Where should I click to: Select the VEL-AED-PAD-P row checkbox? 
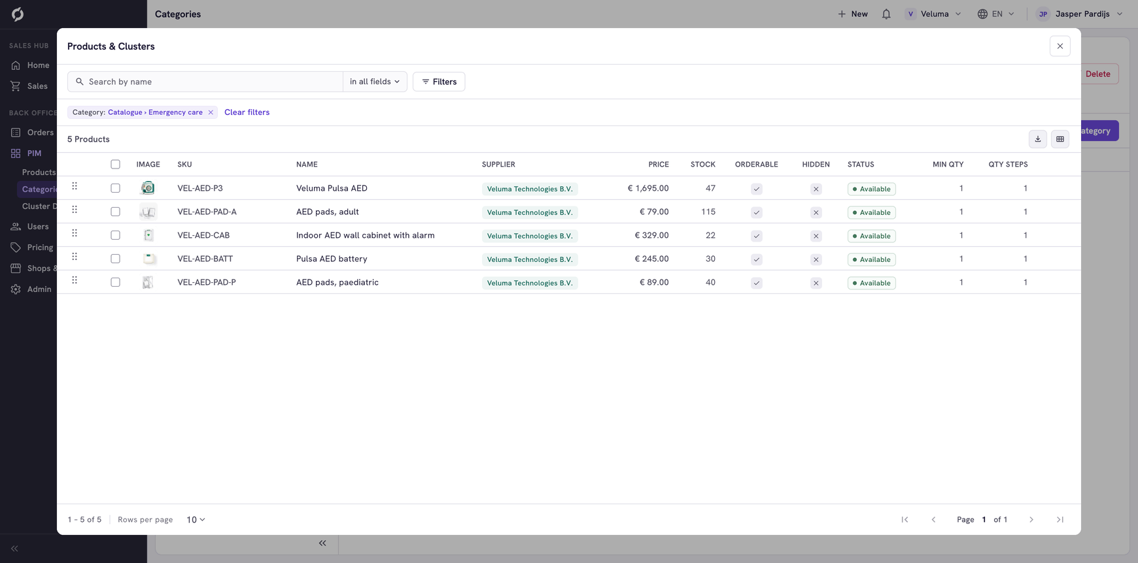115,282
